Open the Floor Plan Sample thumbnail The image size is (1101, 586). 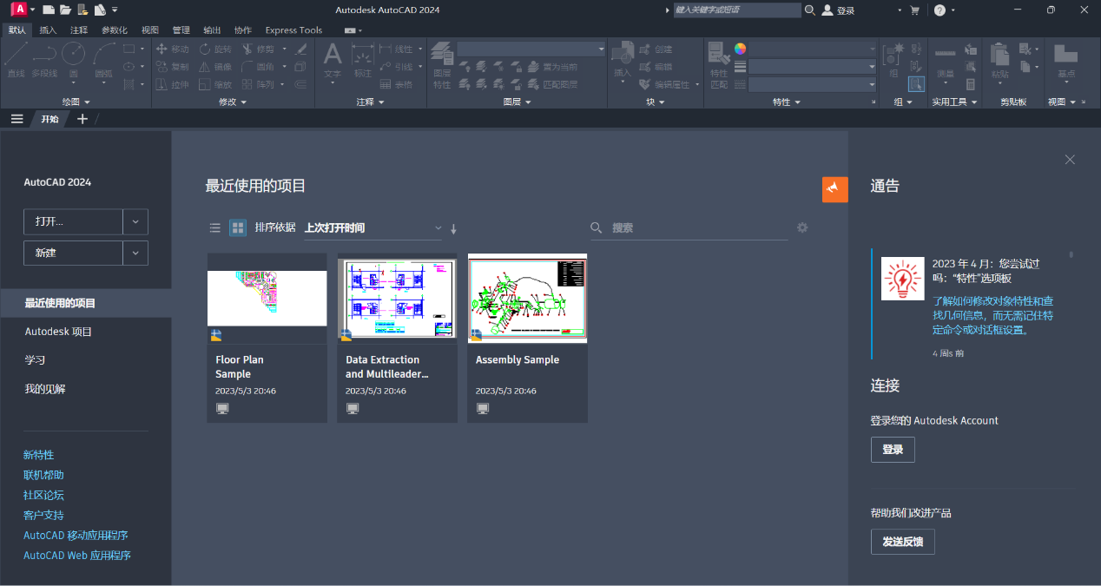click(x=267, y=298)
